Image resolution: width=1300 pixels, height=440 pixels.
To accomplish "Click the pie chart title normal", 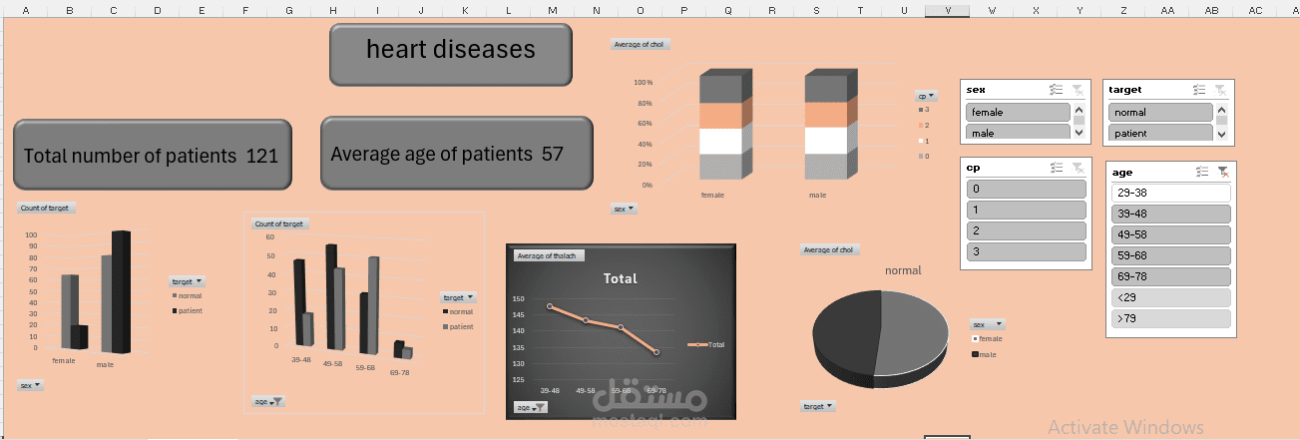I will pyautogui.click(x=903, y=270).
